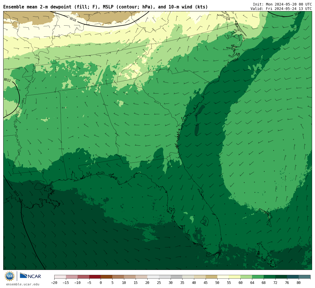Click the colorbar tick label '72'

(275, 283)
